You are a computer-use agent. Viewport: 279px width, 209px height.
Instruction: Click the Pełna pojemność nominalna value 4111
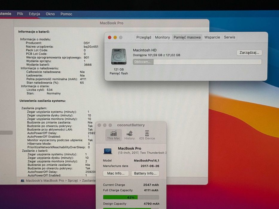click(x=83, y=79)
